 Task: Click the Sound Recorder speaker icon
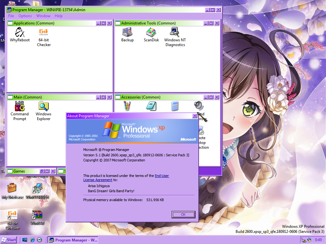[199, 105]
